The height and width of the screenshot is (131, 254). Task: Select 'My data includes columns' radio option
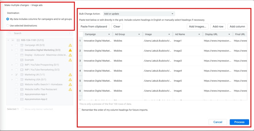tap(8, 19)
